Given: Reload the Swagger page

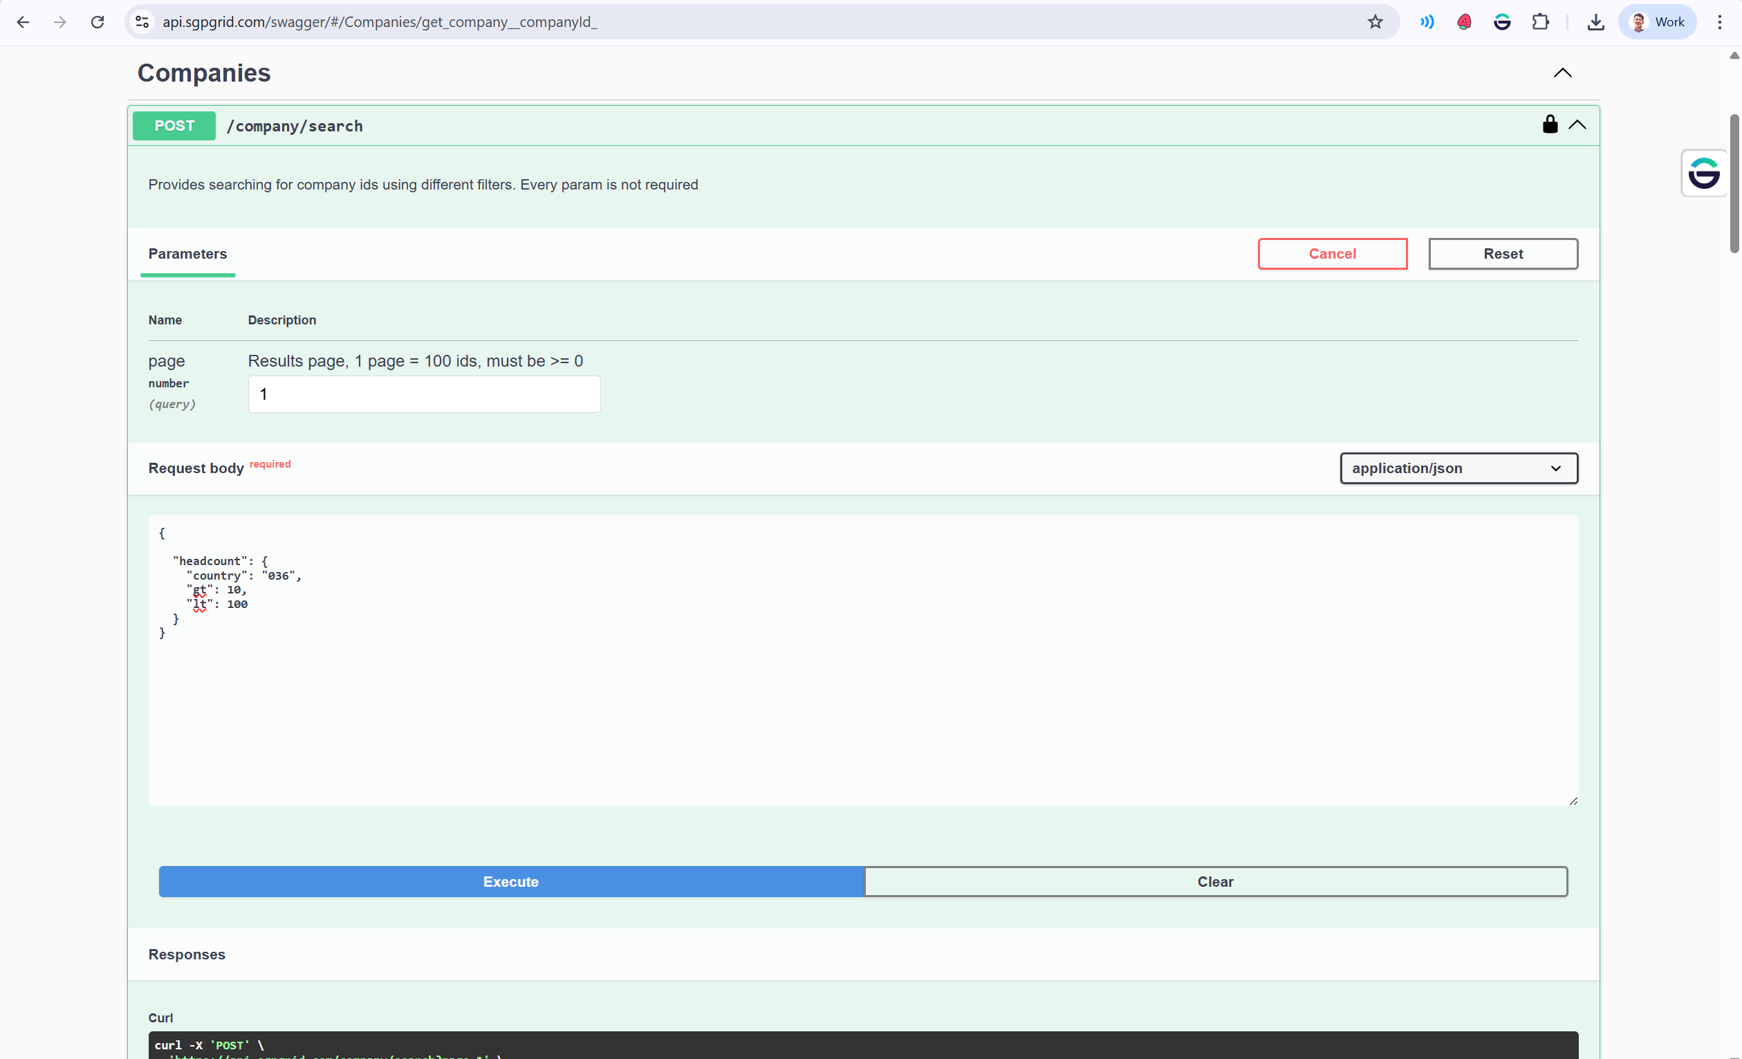Looking at the screenshot, I should (x=98, y=22).
